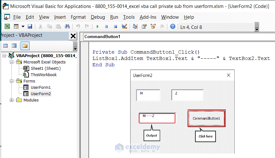Open the Help menu
Image resolution: width=275 pixels, height=158 pixels.
tap(189, 17)
